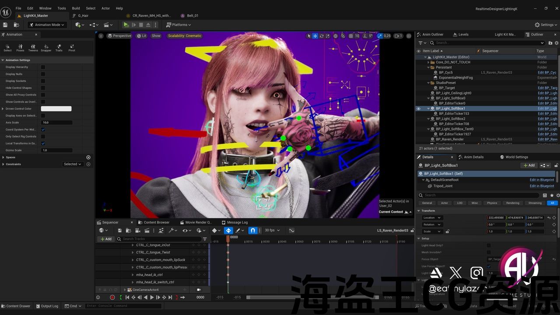Viewport: 560px width, 315px height.
Task: Open the Animation Mode dropdown
Action: pyautogui.click(x=47, y=25)
